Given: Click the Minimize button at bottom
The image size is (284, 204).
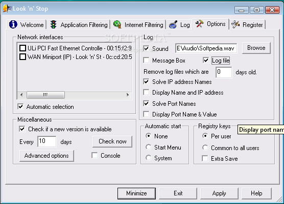Looking at the screenshot, I should pyautogui.click(x=136, y=193).
